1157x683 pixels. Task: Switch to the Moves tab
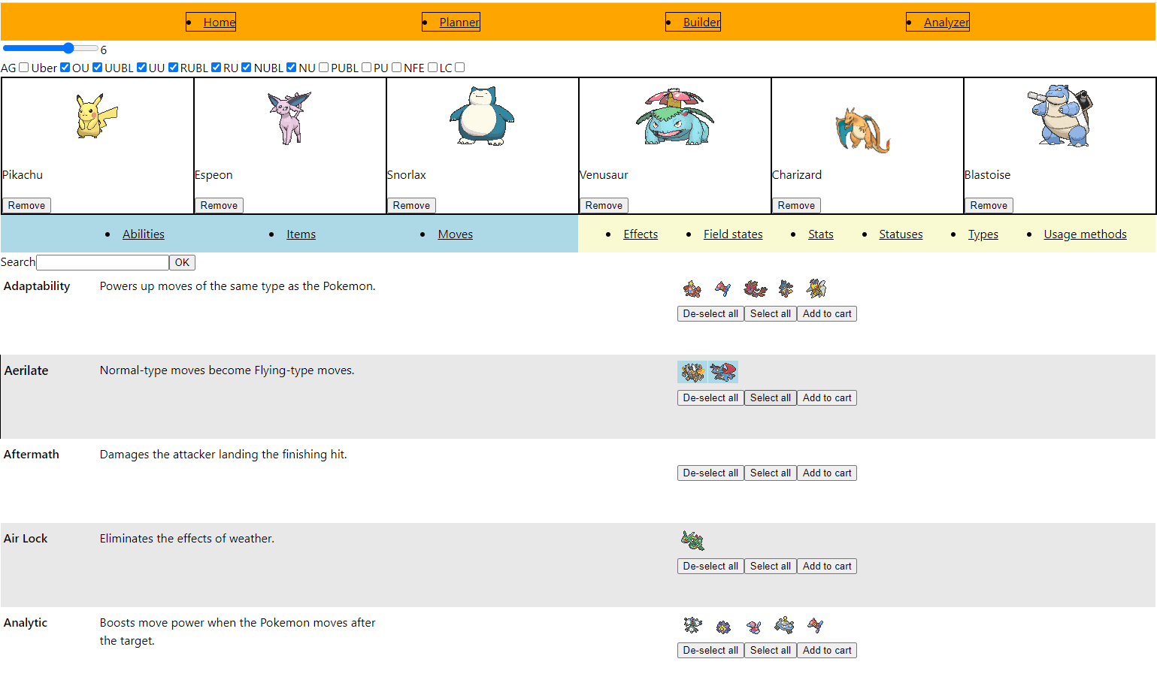pyautogui.click(x=456, y=234)
